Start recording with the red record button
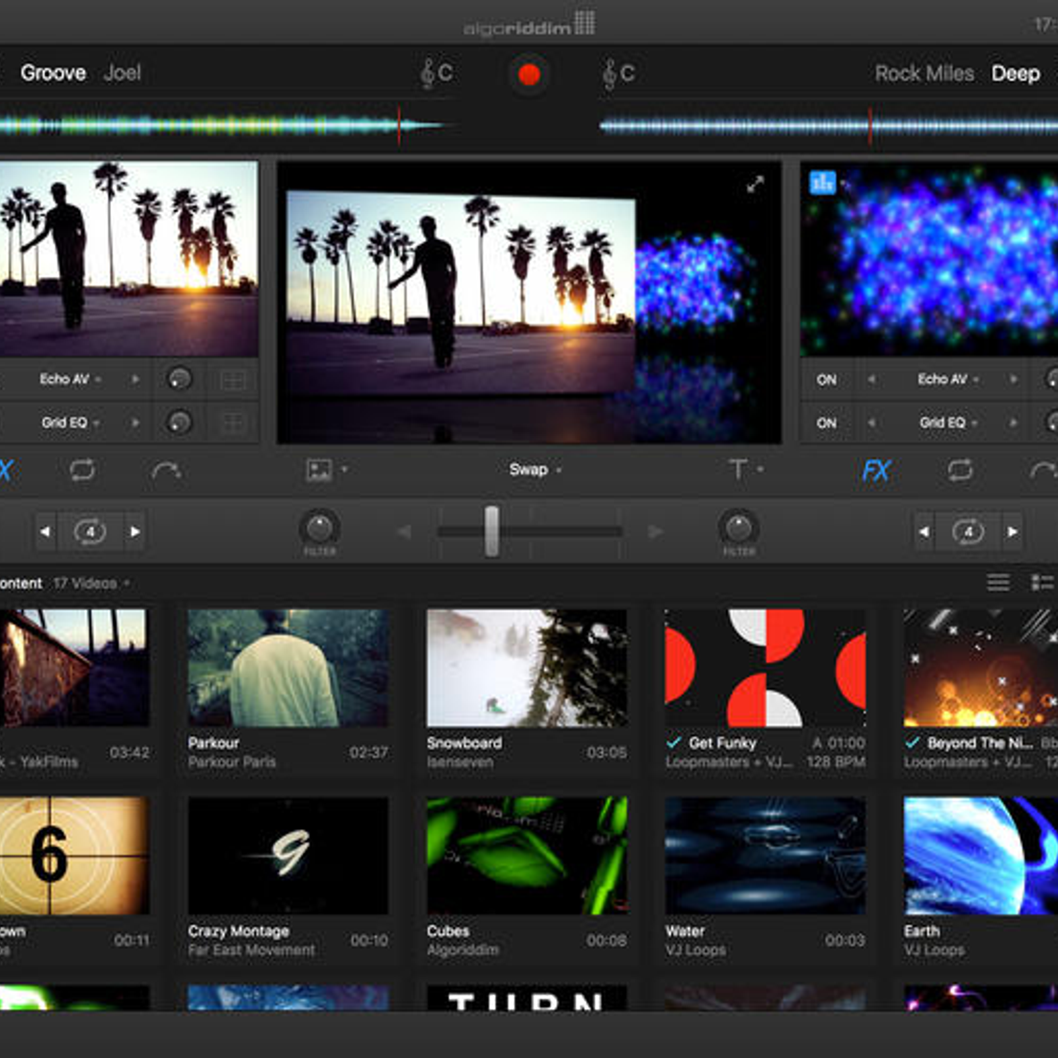Image resolution: width=1058 pixels, height=1058 pixels. click(529, 74)
